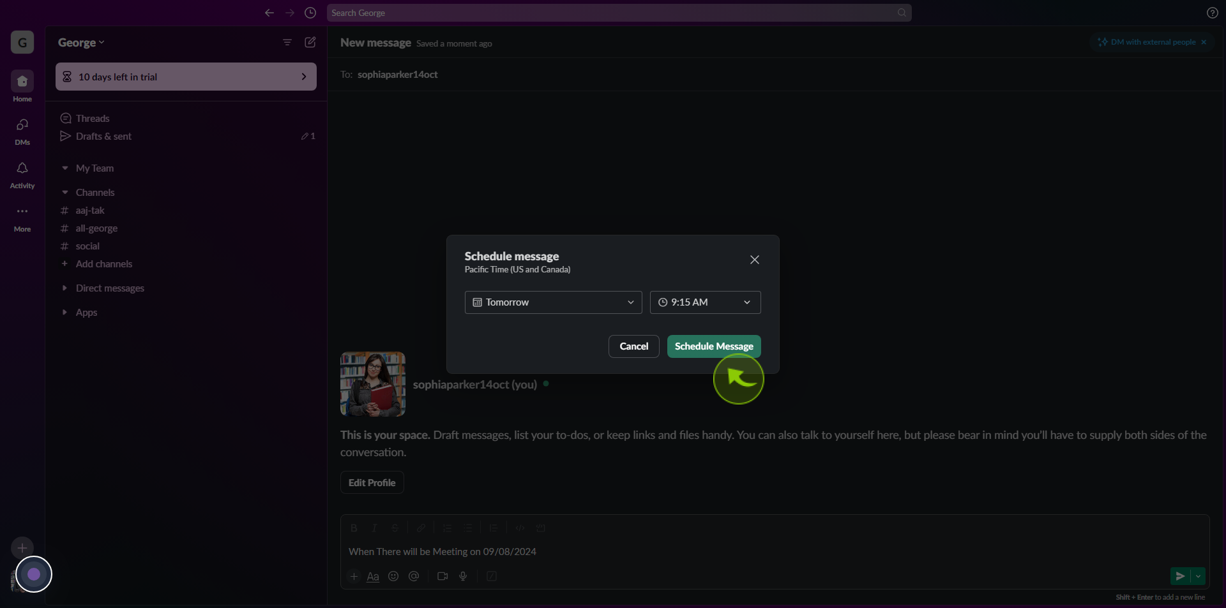The height and width of the screenshot is (608, 1226).
Task: Go back in history arrow
Action: click(269, 13)
